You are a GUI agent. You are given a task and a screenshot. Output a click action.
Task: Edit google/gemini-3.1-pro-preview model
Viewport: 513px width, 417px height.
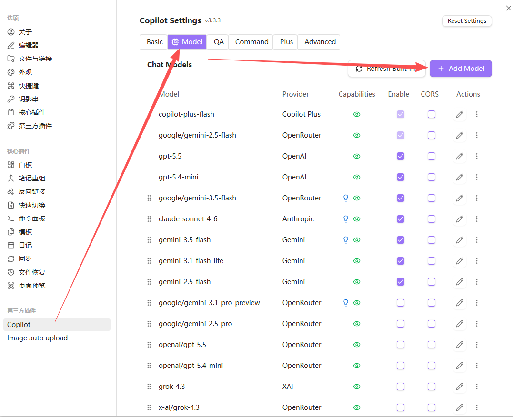[460, 303]
